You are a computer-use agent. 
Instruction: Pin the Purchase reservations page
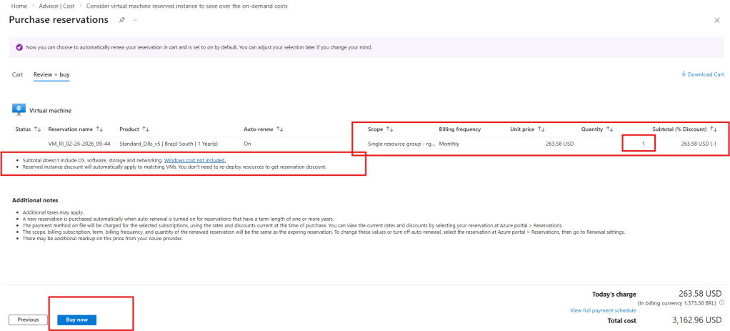pyautogui.click(x=122, y=20)
